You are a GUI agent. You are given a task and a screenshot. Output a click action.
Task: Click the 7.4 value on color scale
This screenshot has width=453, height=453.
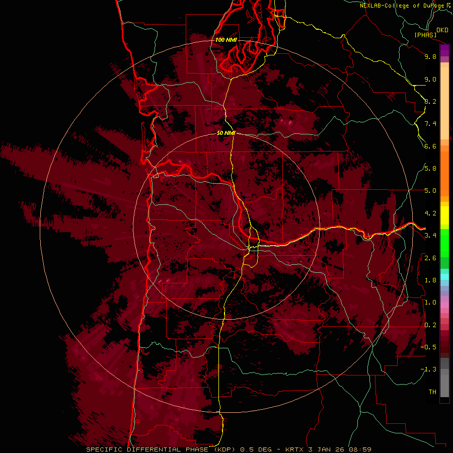coord(430,124)
